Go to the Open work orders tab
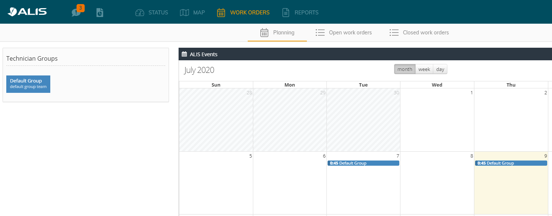This screenshot has width=552, height=216. (x=350, y=33)
